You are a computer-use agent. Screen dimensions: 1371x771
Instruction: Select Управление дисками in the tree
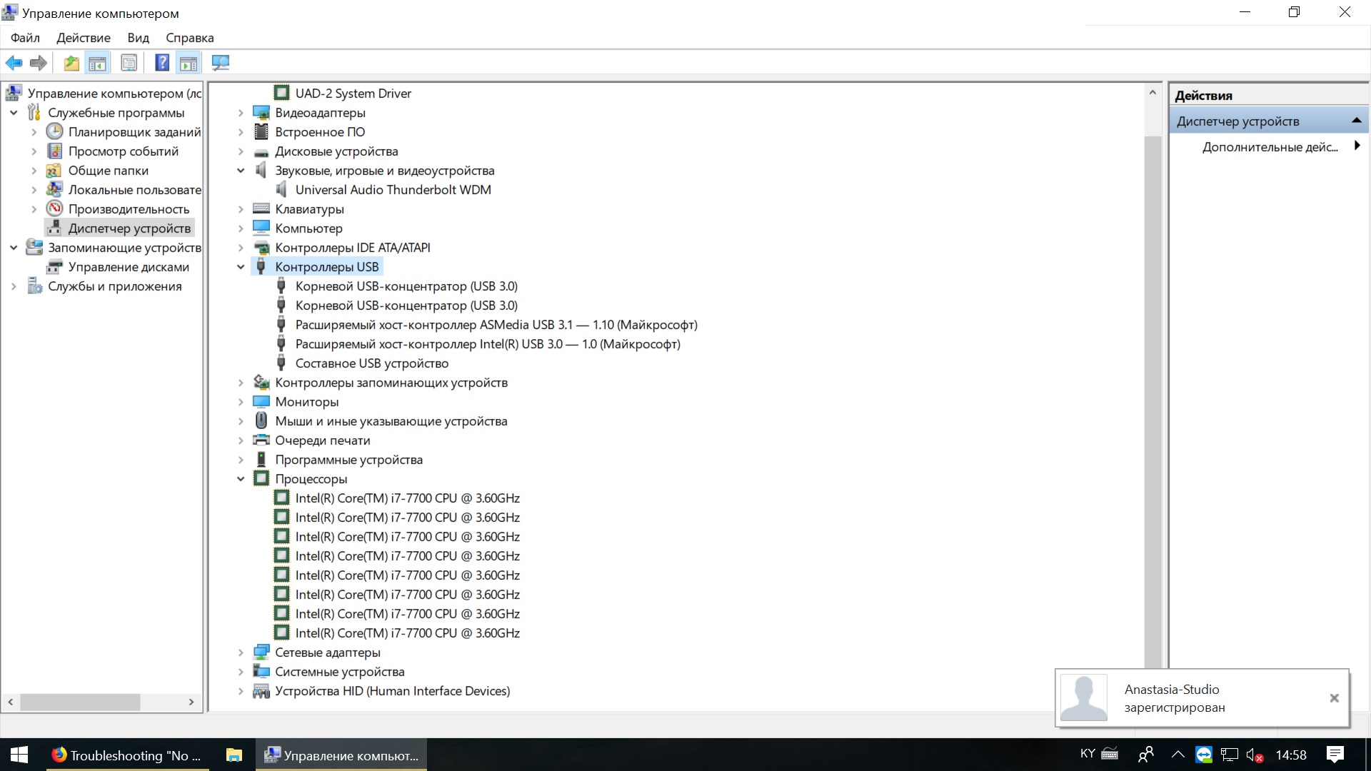(129, 267)
